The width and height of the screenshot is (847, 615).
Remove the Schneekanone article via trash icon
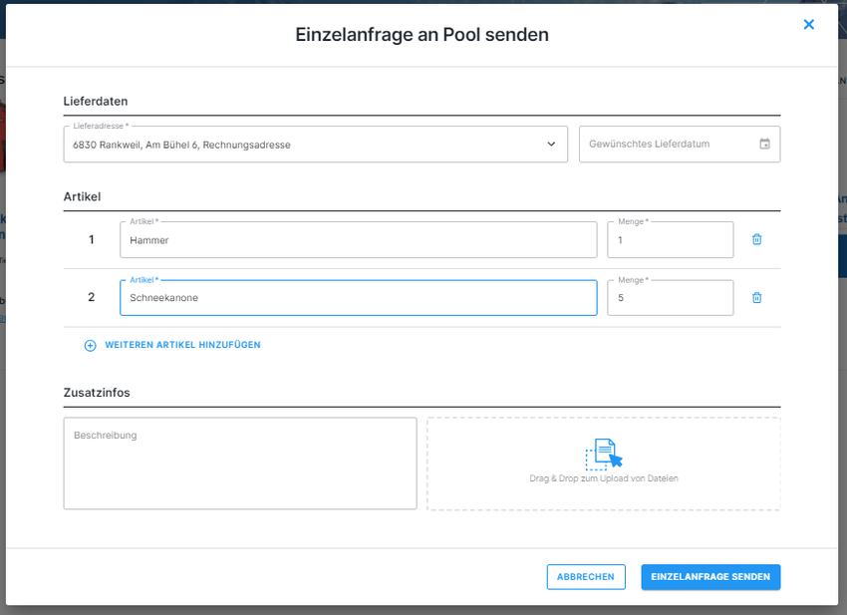(x=756, y=297)
